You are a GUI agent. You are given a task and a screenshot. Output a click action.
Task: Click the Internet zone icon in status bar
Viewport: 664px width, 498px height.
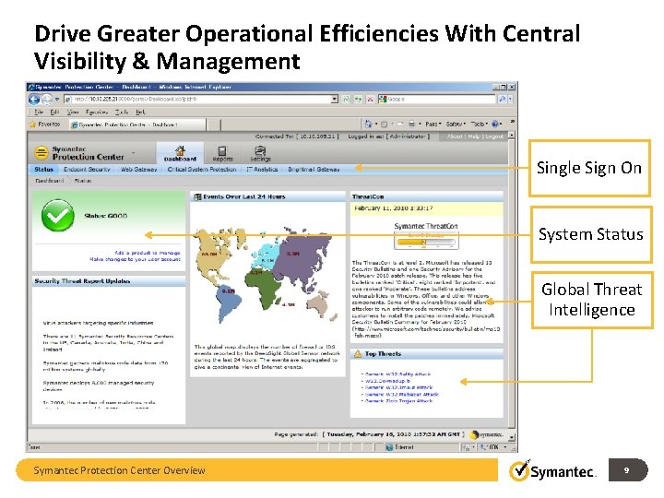(389, 447)
